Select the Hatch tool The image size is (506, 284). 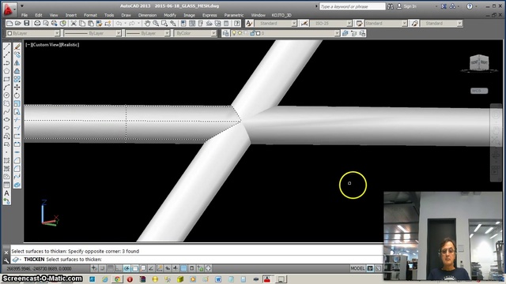[6, 160]
